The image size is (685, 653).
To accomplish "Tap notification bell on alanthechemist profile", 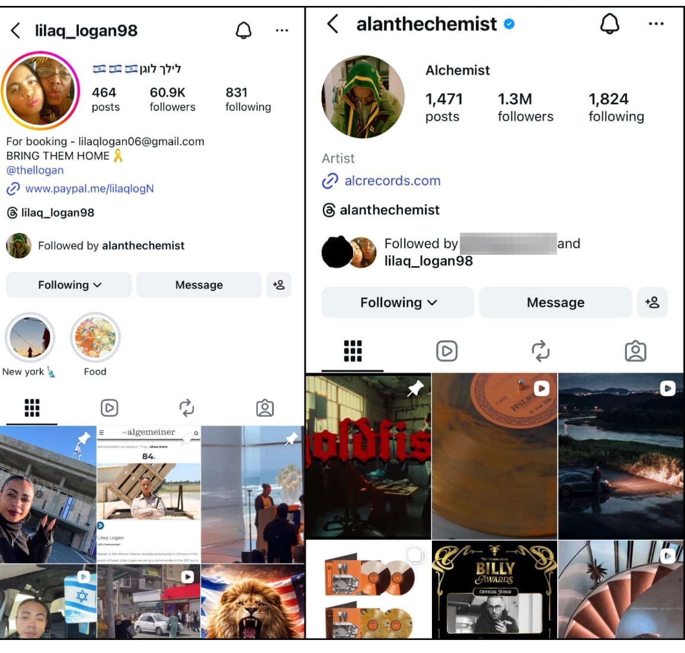I will [x=610, y=24].
